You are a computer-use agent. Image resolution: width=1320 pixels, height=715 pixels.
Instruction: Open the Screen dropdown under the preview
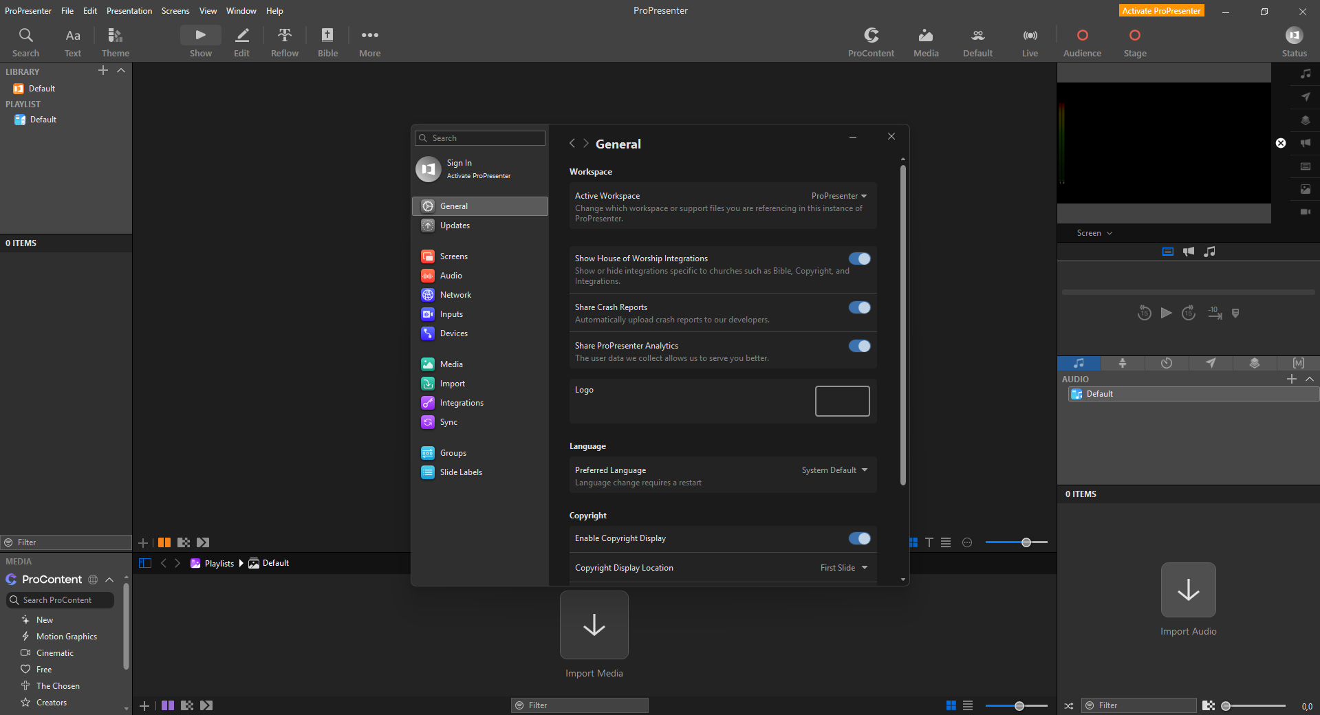point(1094,233)
